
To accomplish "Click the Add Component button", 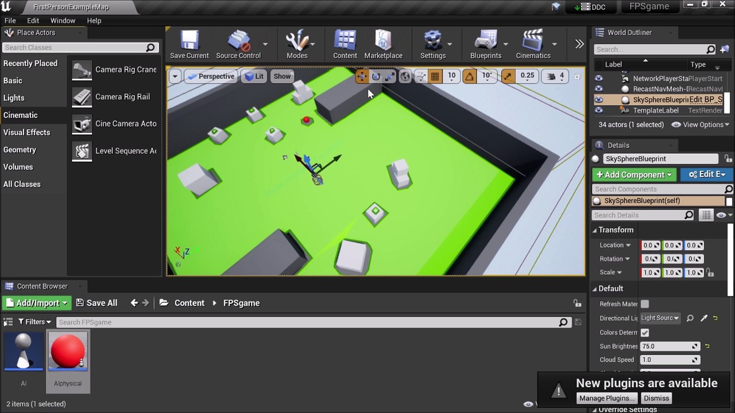I will [x=634, y=174].
